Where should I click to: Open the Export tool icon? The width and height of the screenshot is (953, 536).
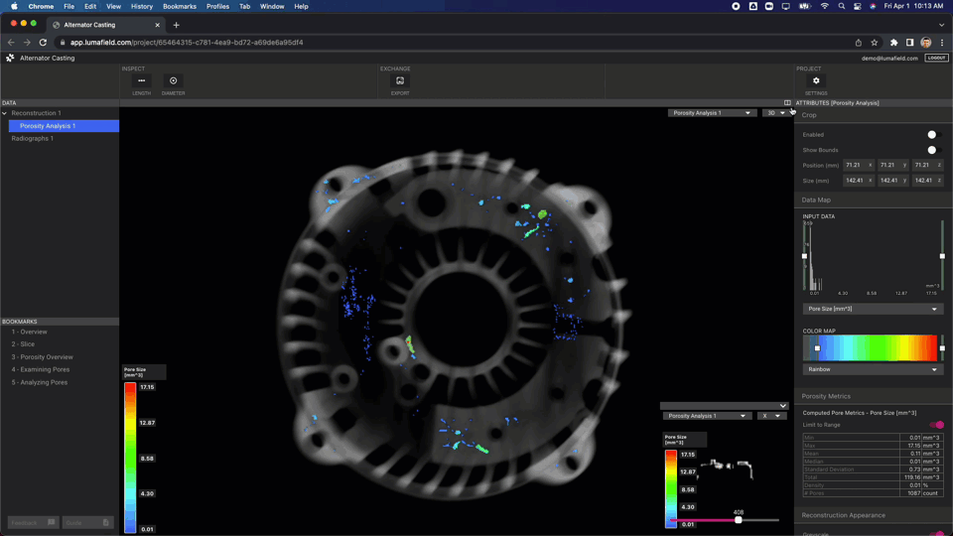click(x=400, y=80)
